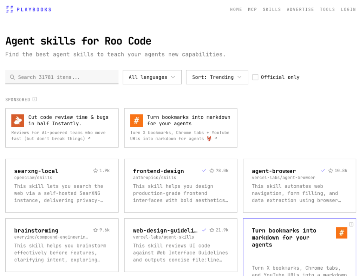Go to the MCP nav item
The image size is (359, 276).
pyautogui.click(x=252, y=9)
